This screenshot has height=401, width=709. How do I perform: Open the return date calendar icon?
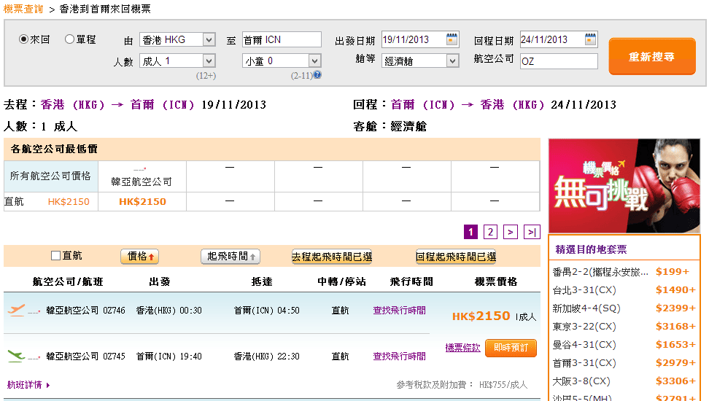click(x=590, y=39)
